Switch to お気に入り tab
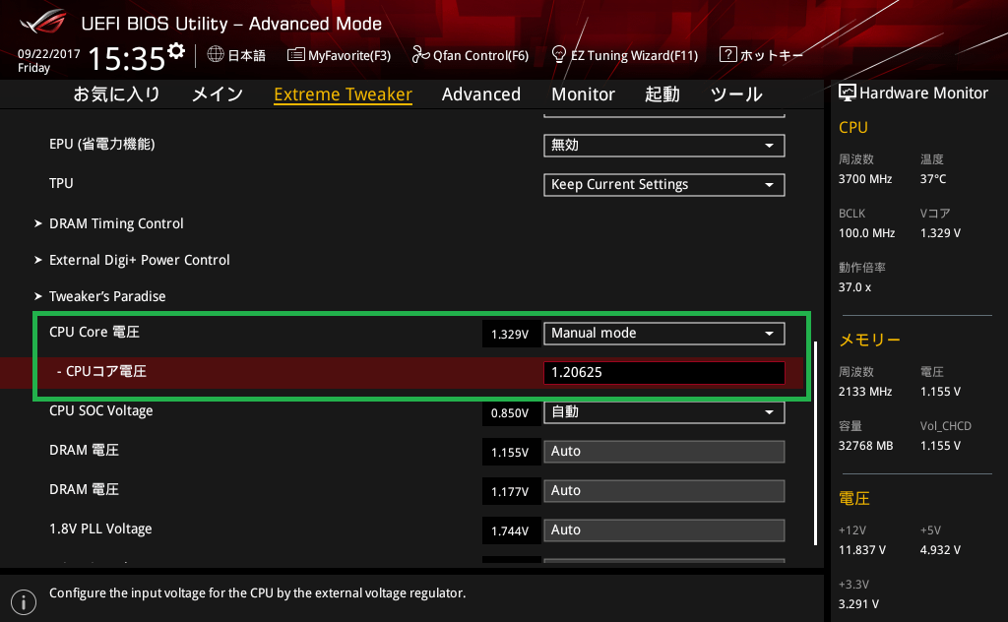Image resolution: width=1008 pixels, height=622 pixels. (x=116, y=93)
